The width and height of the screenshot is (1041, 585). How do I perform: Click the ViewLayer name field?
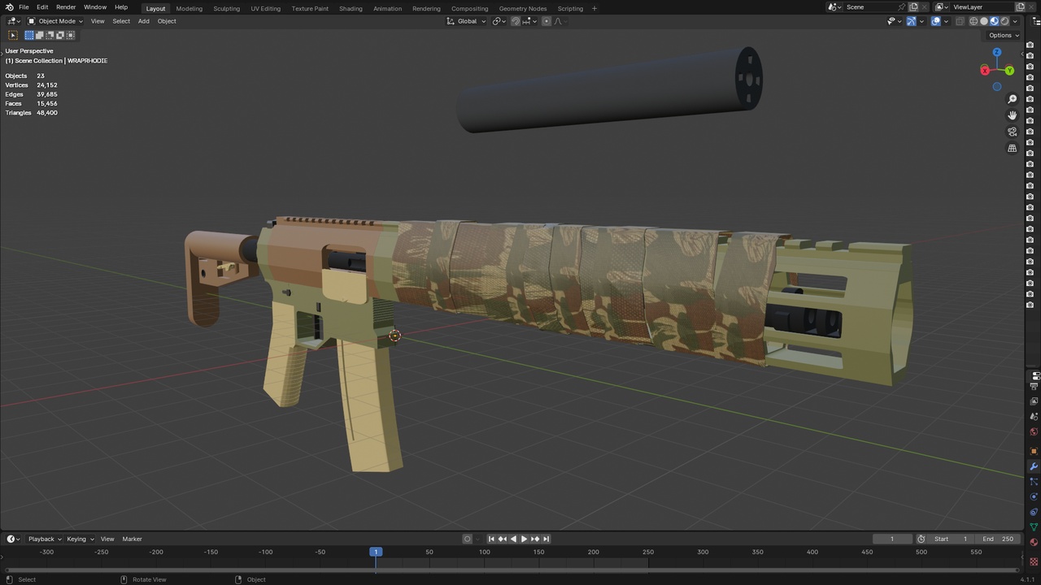(x=982, y=6)
